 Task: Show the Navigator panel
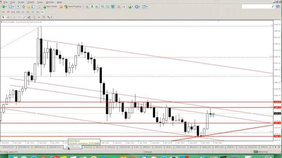[x=28, y=7]
